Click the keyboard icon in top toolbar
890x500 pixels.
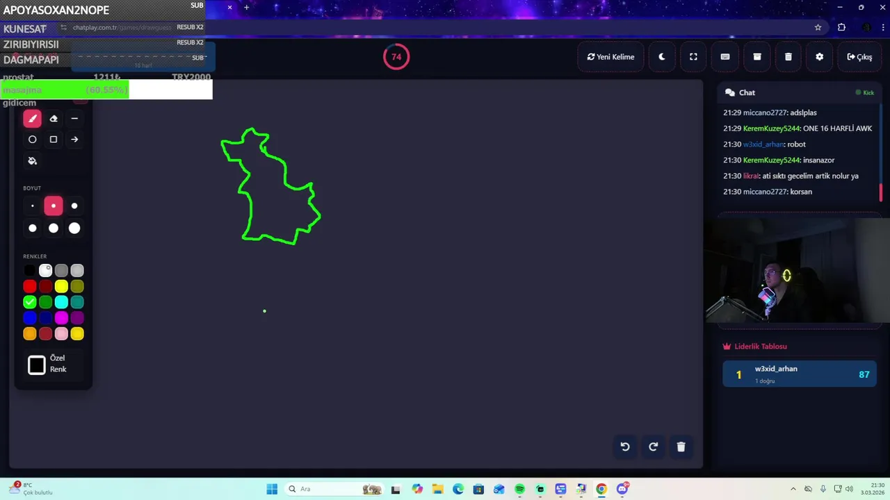coord(725,57)
